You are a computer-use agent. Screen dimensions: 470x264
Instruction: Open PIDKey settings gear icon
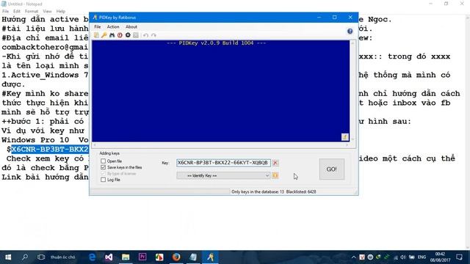tap(128, 35)
